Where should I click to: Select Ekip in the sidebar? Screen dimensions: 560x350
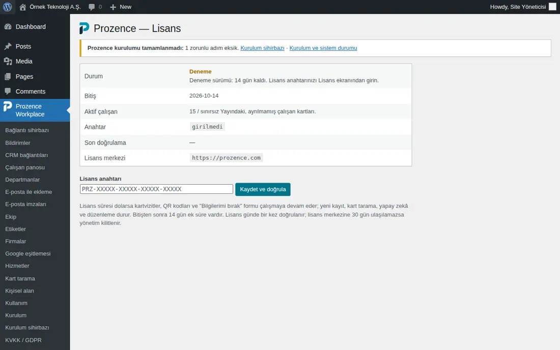click(11, 217)
